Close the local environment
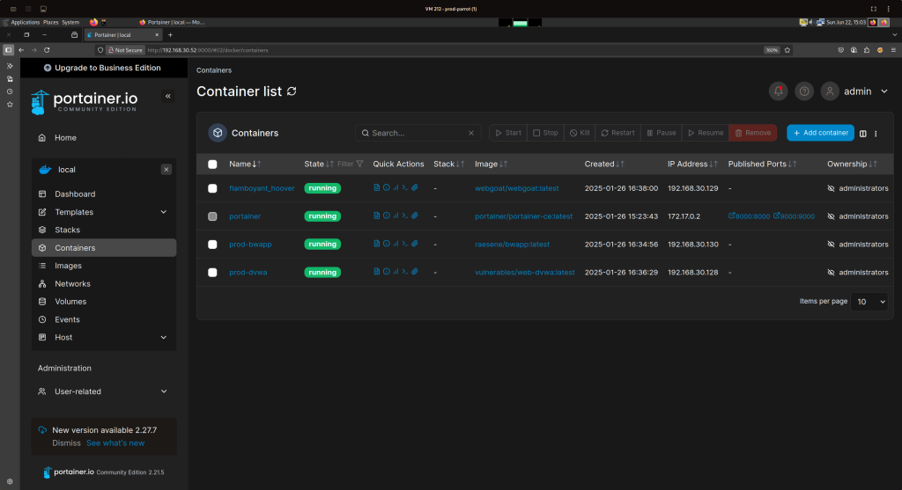This screenshot has height=490, width=902. (166, 170)
